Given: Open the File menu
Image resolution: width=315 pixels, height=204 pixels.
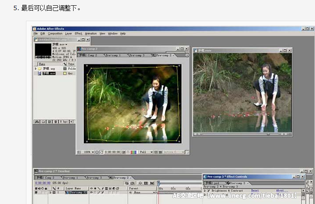Looking at the screenshot, I should point(35,33).
